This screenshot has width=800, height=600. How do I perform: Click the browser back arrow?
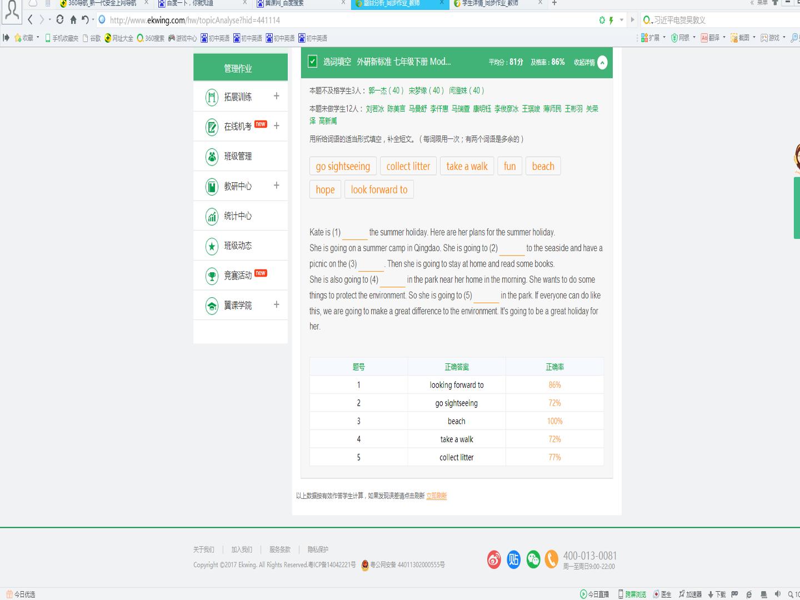(30, 20)
